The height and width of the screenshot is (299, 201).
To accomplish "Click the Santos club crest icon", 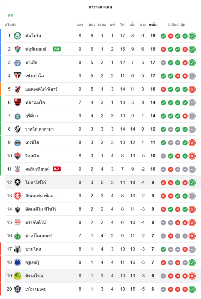I will pos(18,249).
